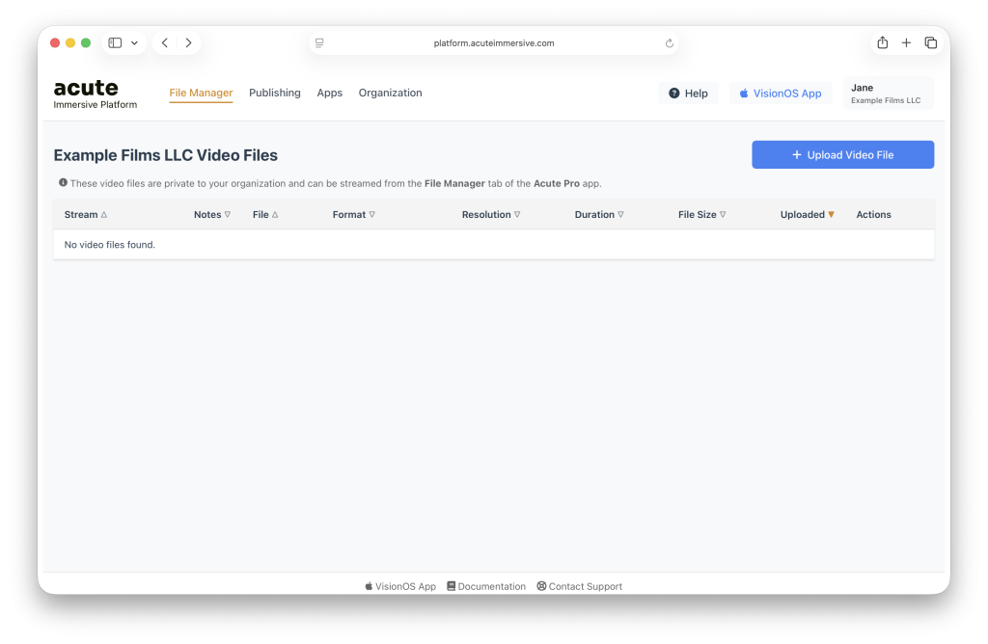Open the Jane account menu
This screenshot has height=644, width=988.
(888, 94)
